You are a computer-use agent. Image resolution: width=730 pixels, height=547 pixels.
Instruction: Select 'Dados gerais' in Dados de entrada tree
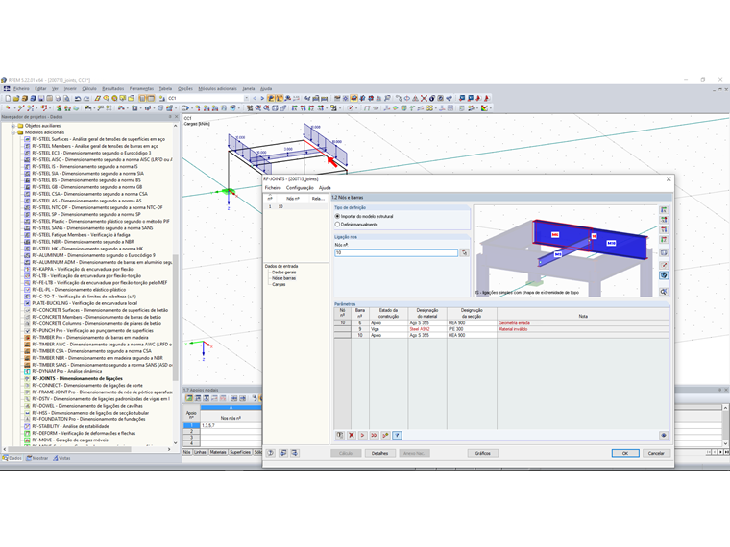tap(284, 273)
